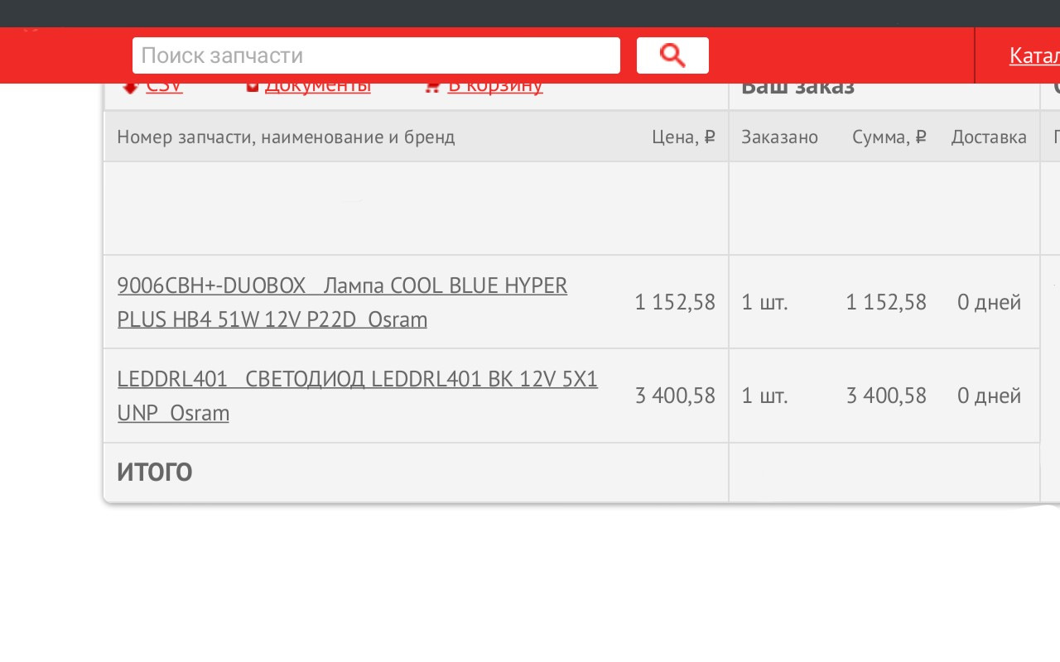Open the 'Документы' link
Screen dimensions: 1060x662
pyautogui.click(x=317, y=87)
